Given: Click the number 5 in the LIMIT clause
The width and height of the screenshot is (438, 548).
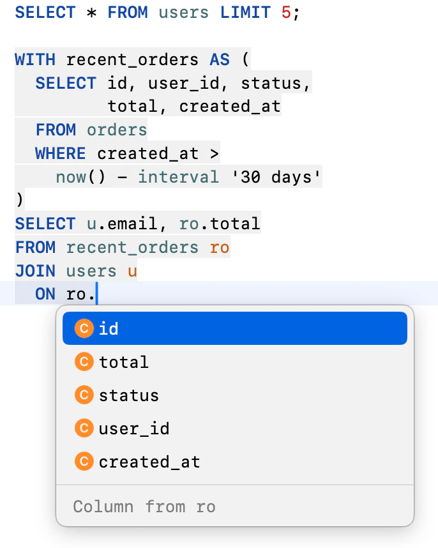Looking at the screenshot, I should coord(286,13).
